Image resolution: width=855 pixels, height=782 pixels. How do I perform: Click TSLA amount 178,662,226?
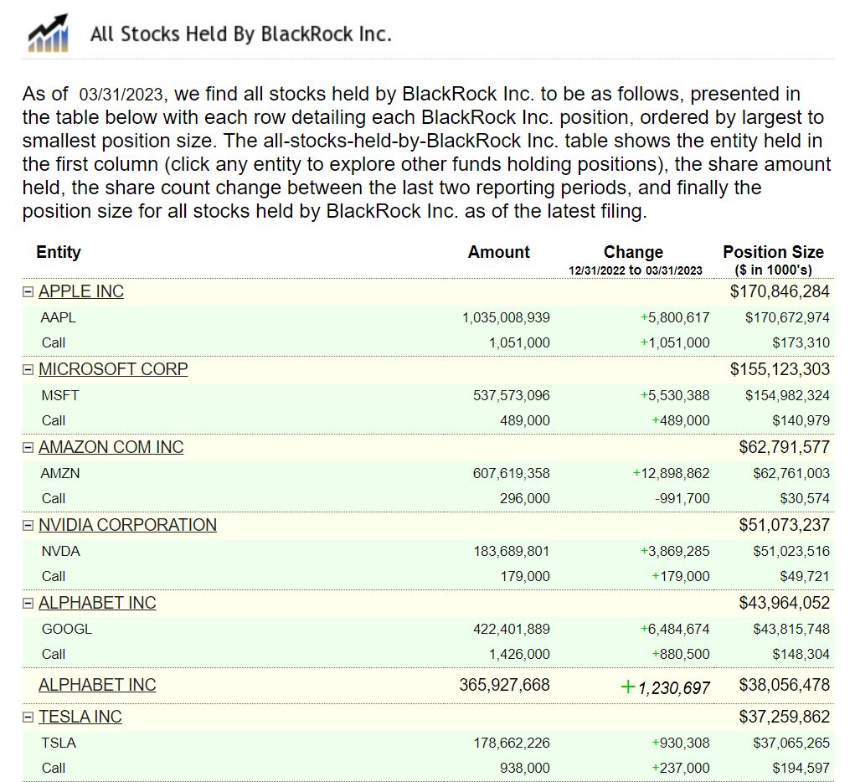tap(512, 743)
